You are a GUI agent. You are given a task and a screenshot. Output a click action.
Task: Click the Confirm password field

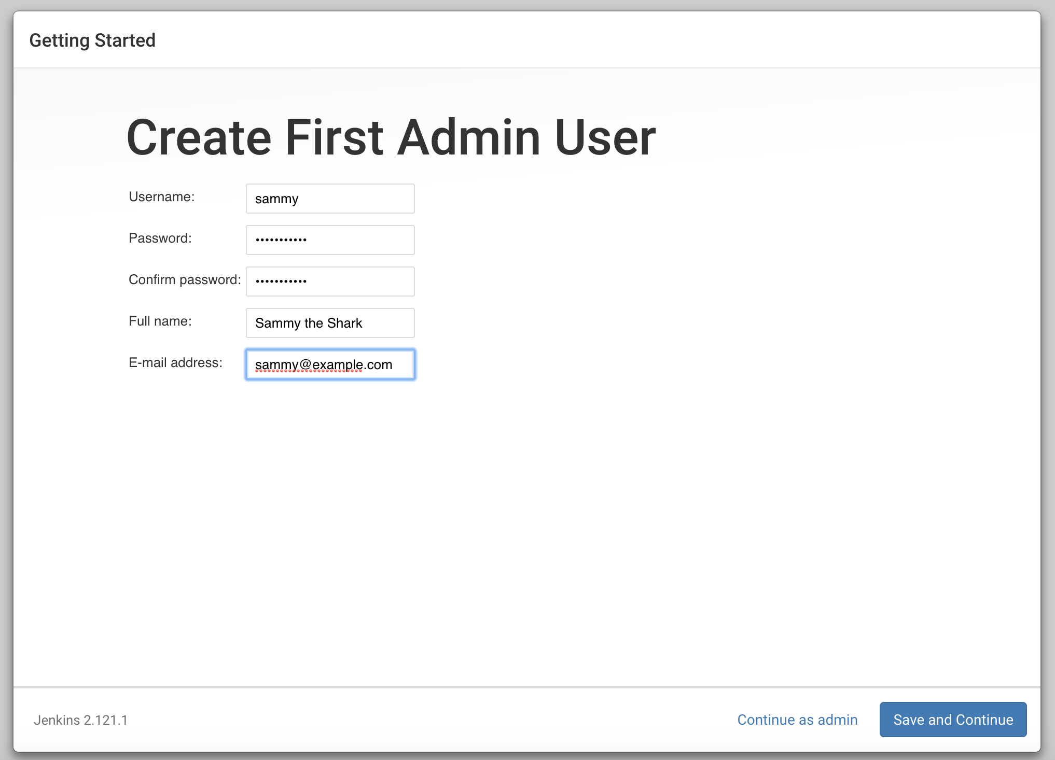330,281
